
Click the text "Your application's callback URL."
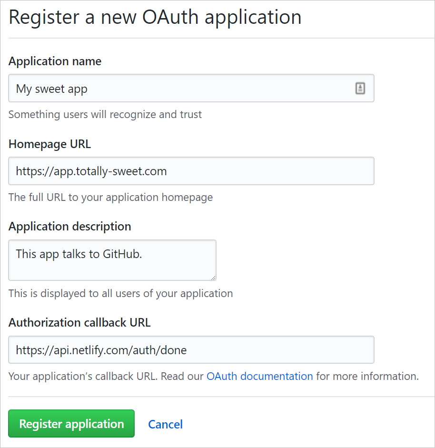[x=82, y=376]
